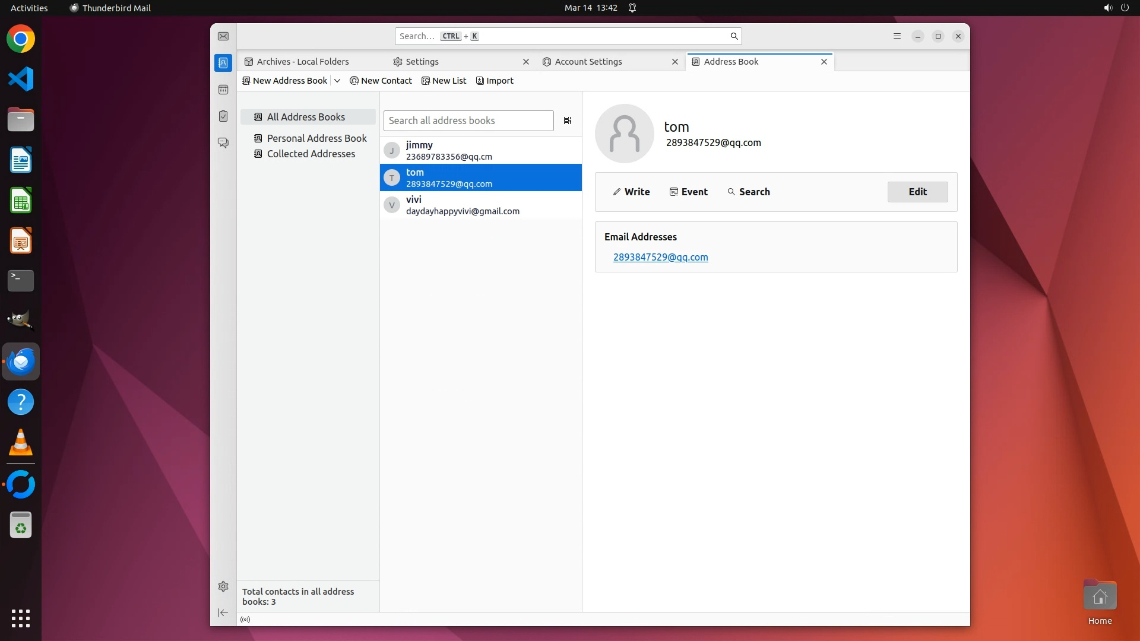Open the Calendar space icon
The width and height of the screenshot is (1140, 641).
(x=223, y=90)
